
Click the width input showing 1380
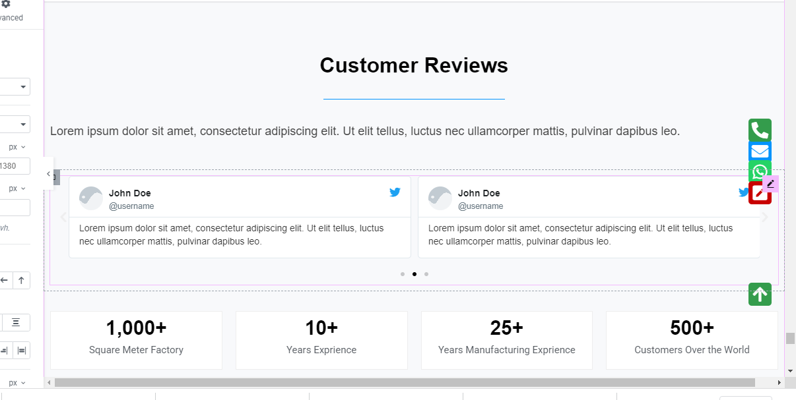tap(15, 166)
